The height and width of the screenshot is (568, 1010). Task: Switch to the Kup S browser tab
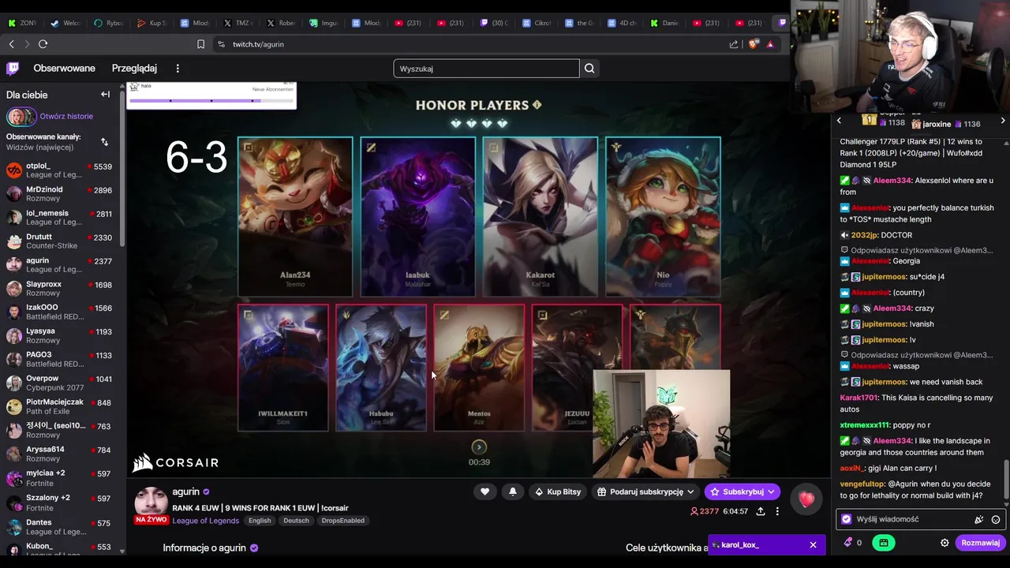point(151,23)
